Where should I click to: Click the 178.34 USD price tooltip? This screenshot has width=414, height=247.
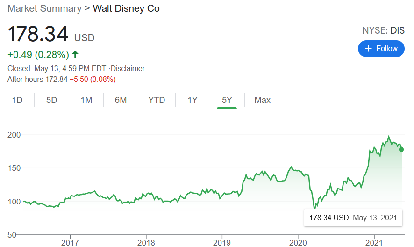353,218
